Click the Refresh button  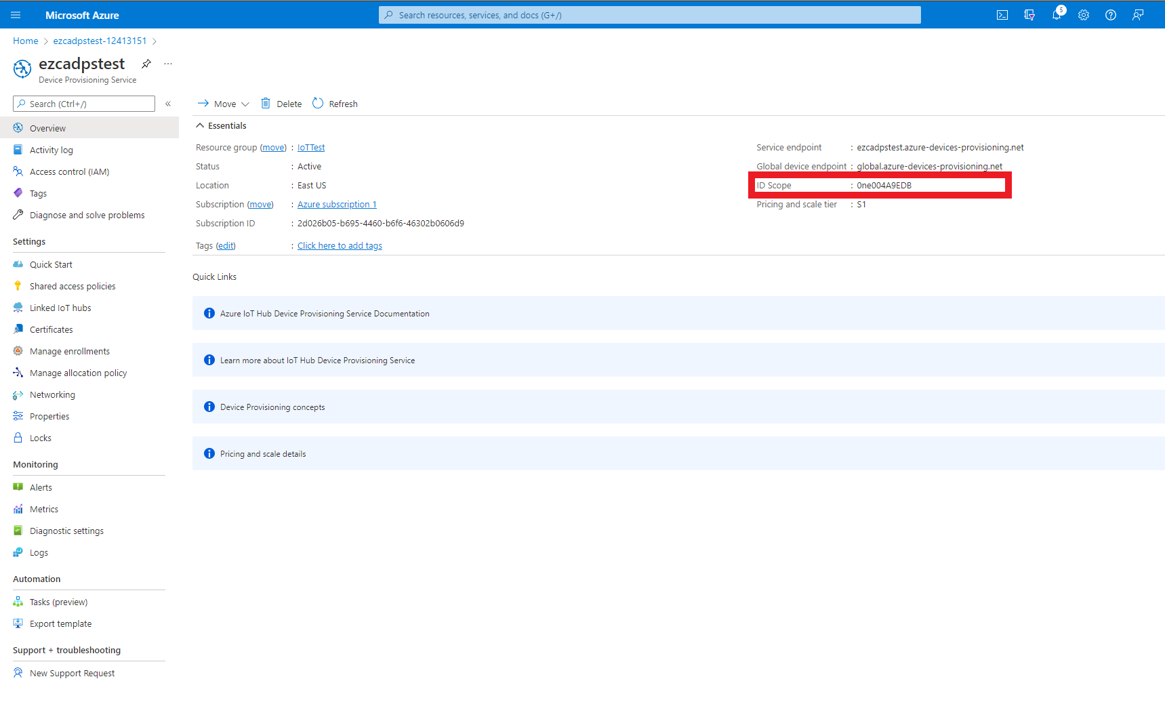tap(335, 104)
